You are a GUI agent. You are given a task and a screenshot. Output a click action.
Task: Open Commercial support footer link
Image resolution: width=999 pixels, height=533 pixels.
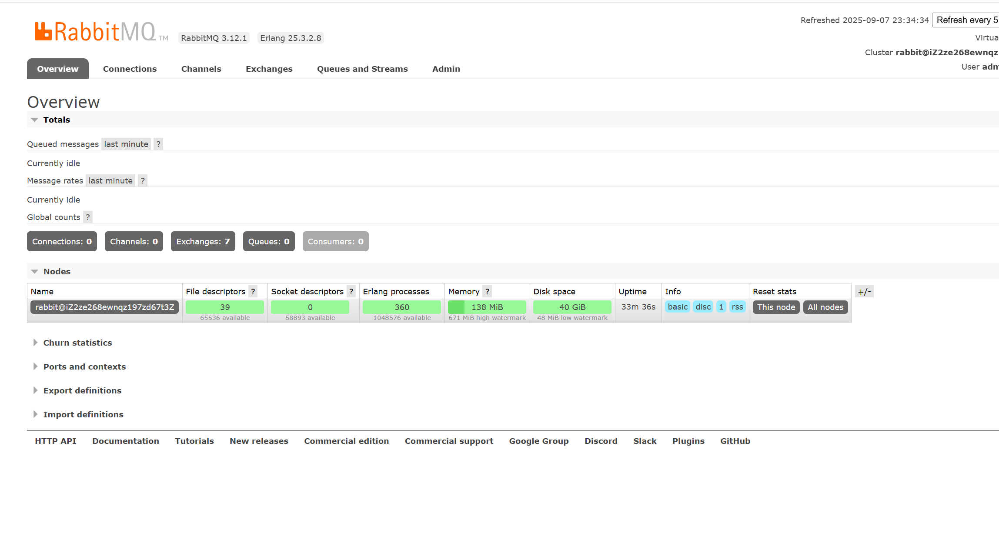[x=449, y=441]
